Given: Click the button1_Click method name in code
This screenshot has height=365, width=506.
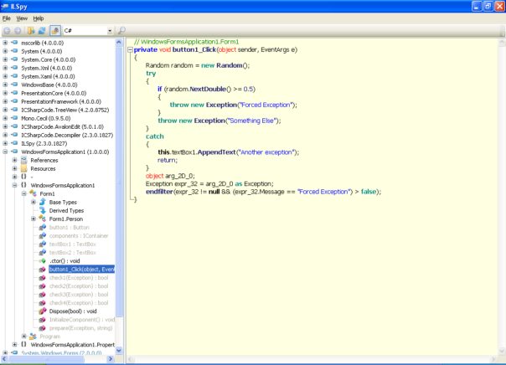Looking at the screenshot, I should point(194,49).
